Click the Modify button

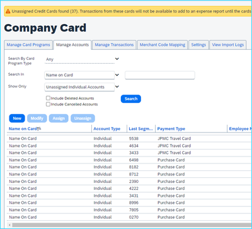tap(37, 119)
